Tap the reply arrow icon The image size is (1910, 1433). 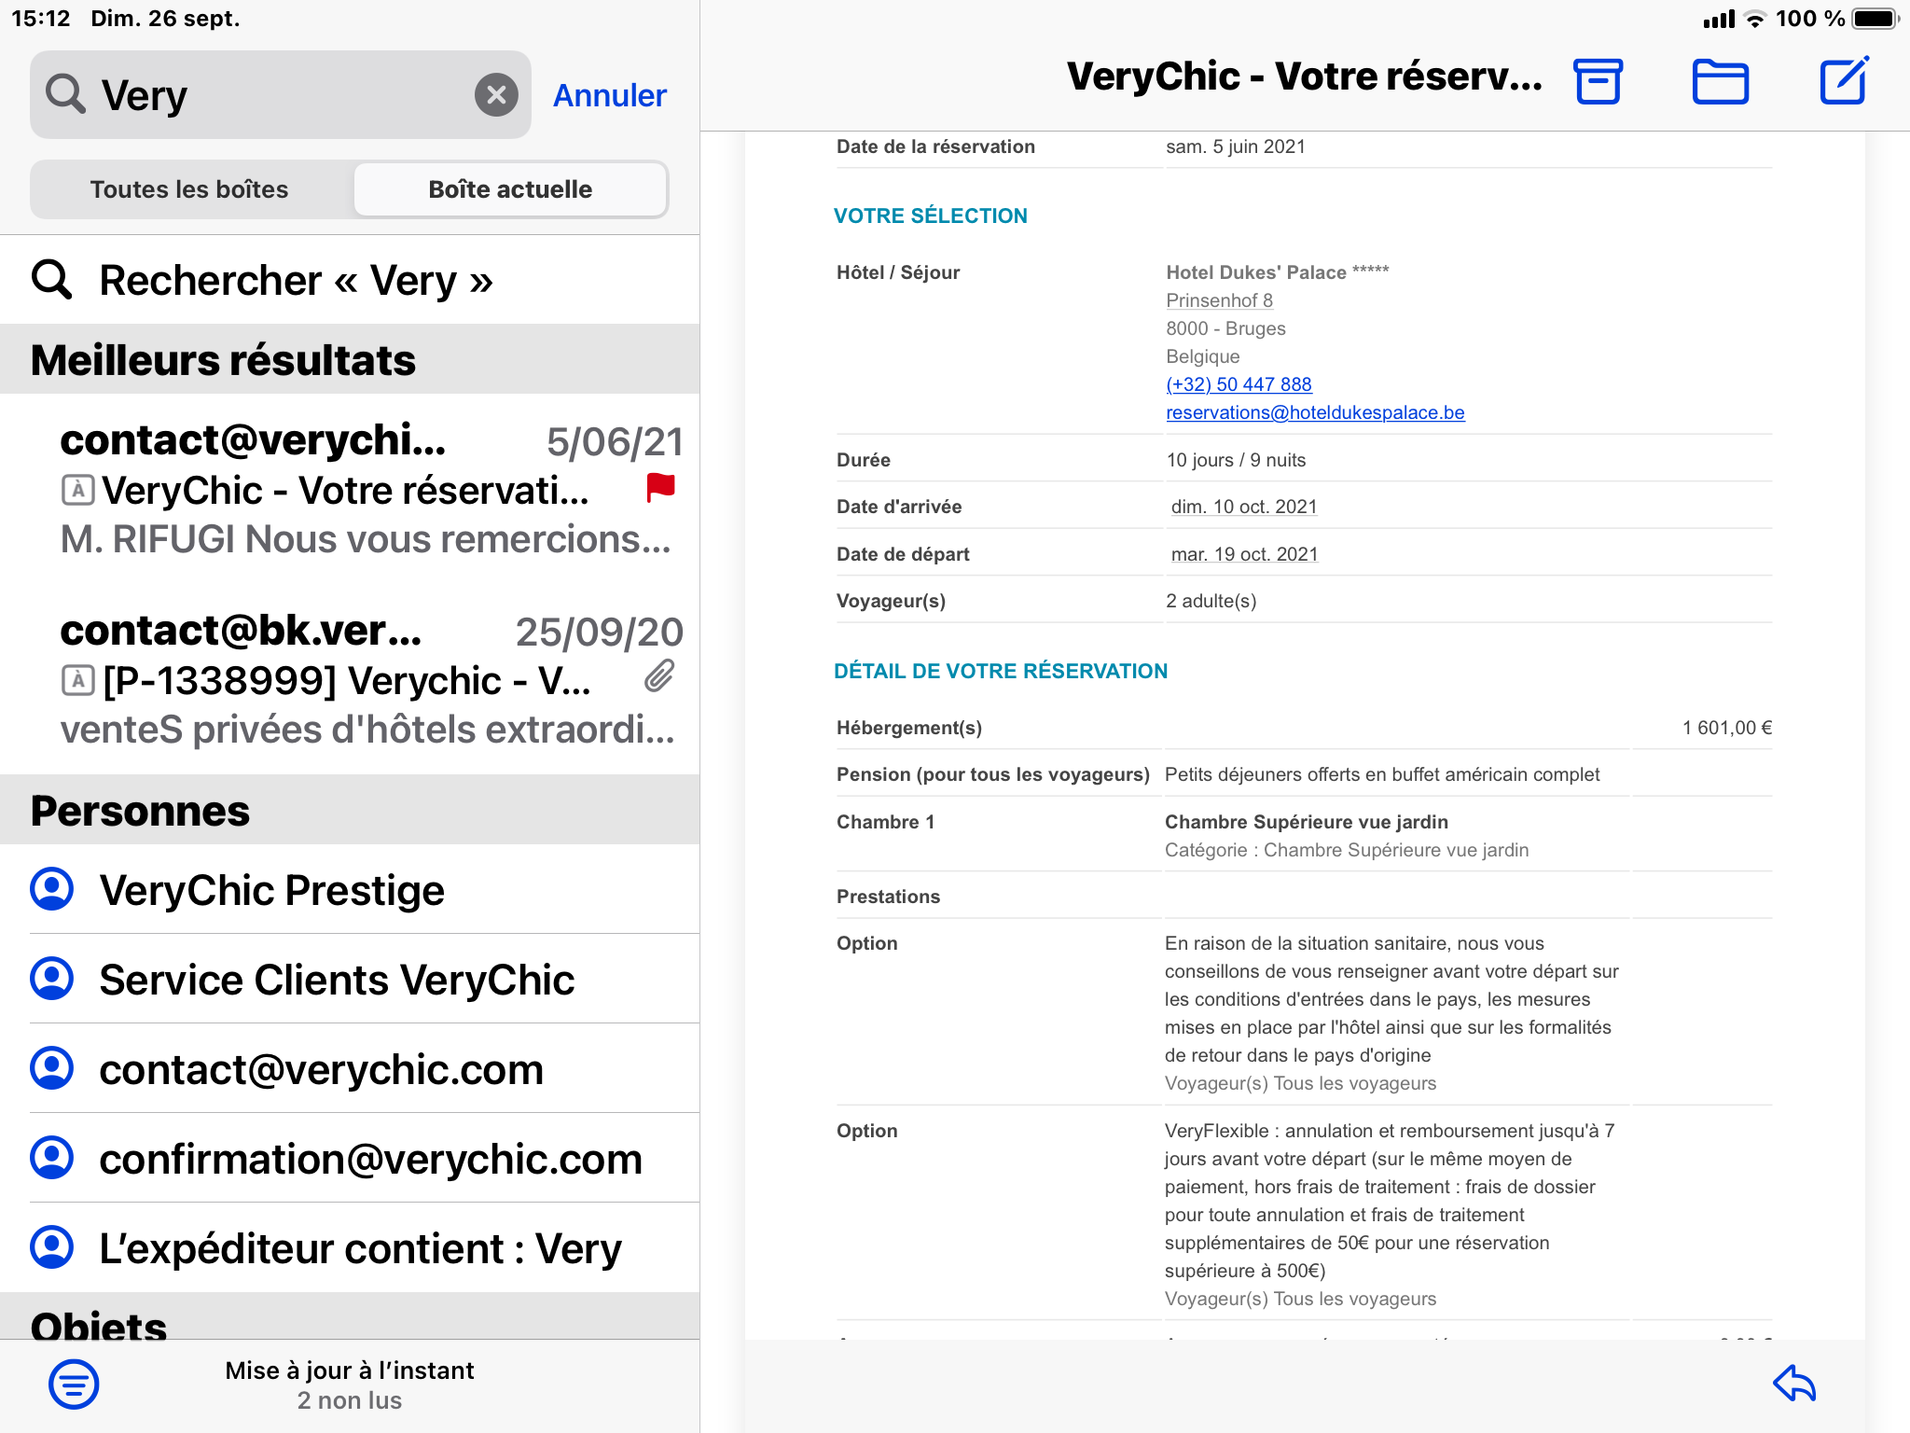coord(1794,1383)
